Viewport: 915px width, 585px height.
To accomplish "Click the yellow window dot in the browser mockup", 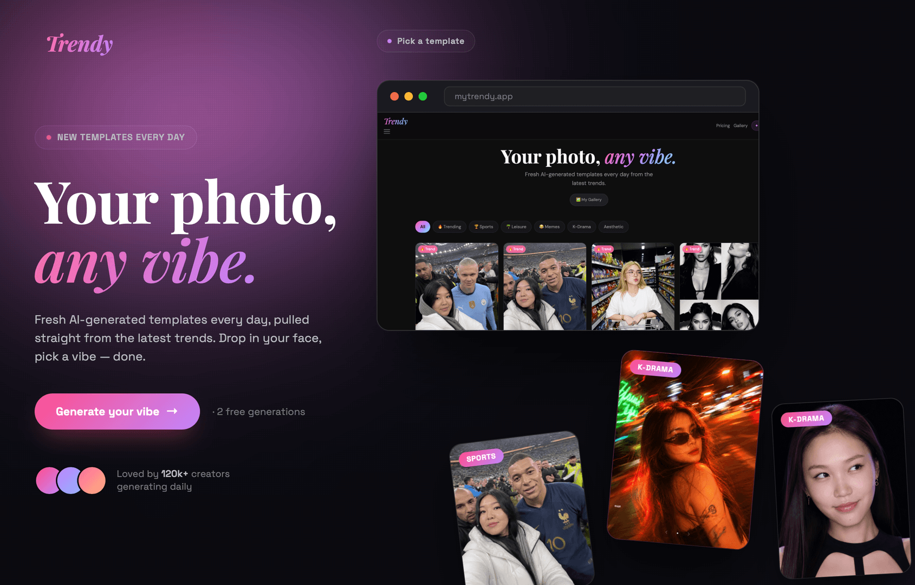I will [x=408, y=96].
